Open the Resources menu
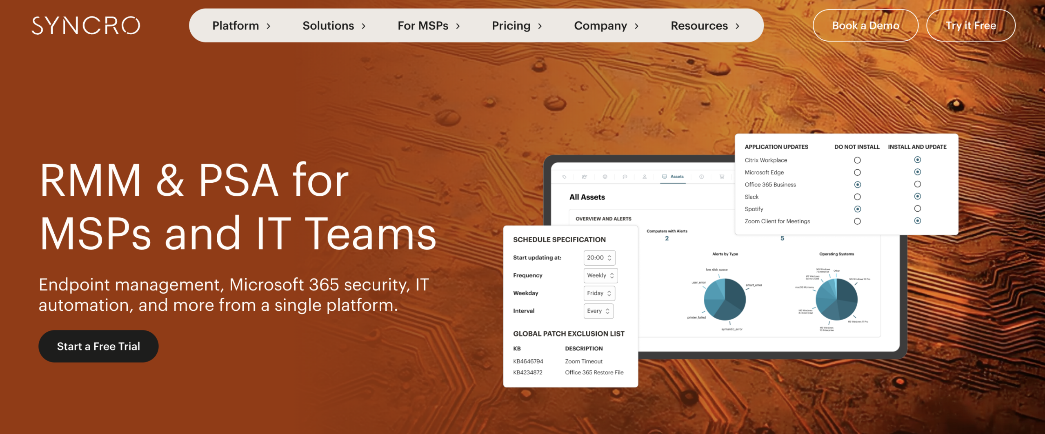Image resolution: width=1045 pixels, height=434 pixels. (705, 26)
